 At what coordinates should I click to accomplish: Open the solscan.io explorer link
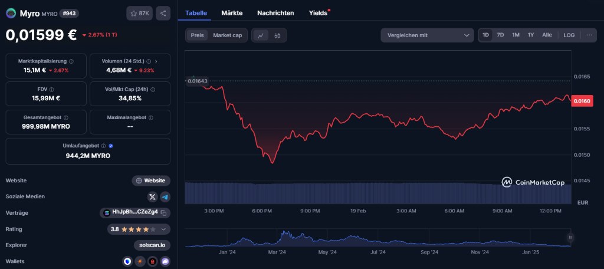152,245
